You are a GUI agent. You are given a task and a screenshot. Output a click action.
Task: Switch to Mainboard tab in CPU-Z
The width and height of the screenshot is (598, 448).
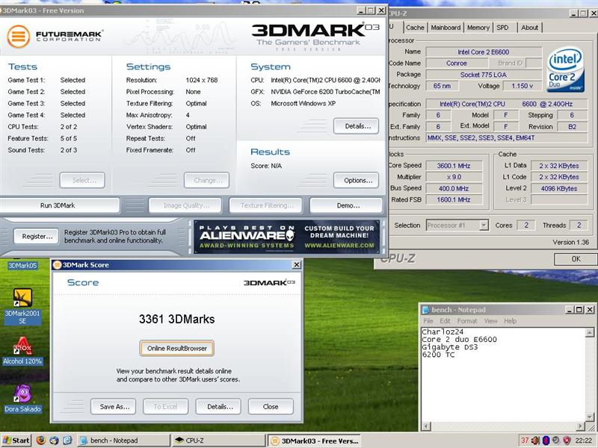point(446,28)
